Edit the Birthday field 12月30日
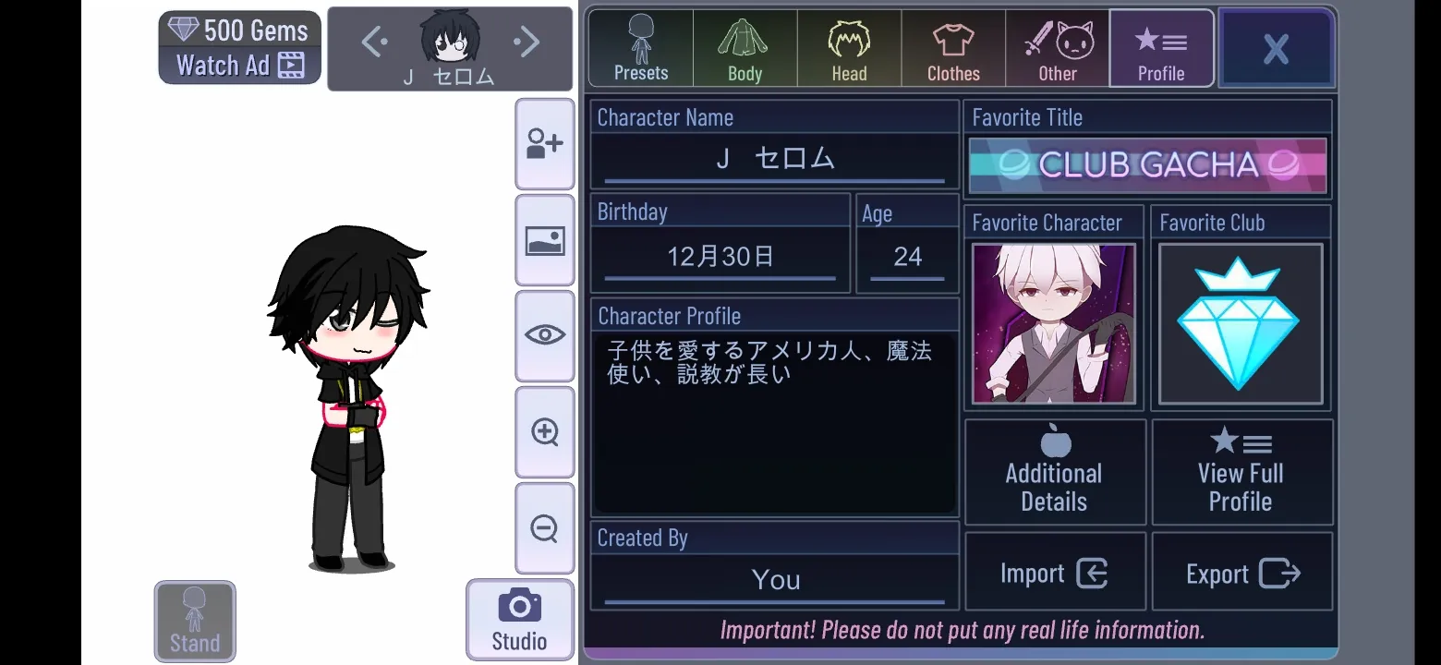Screen dimensions: 1441x665 coord(720,257)
